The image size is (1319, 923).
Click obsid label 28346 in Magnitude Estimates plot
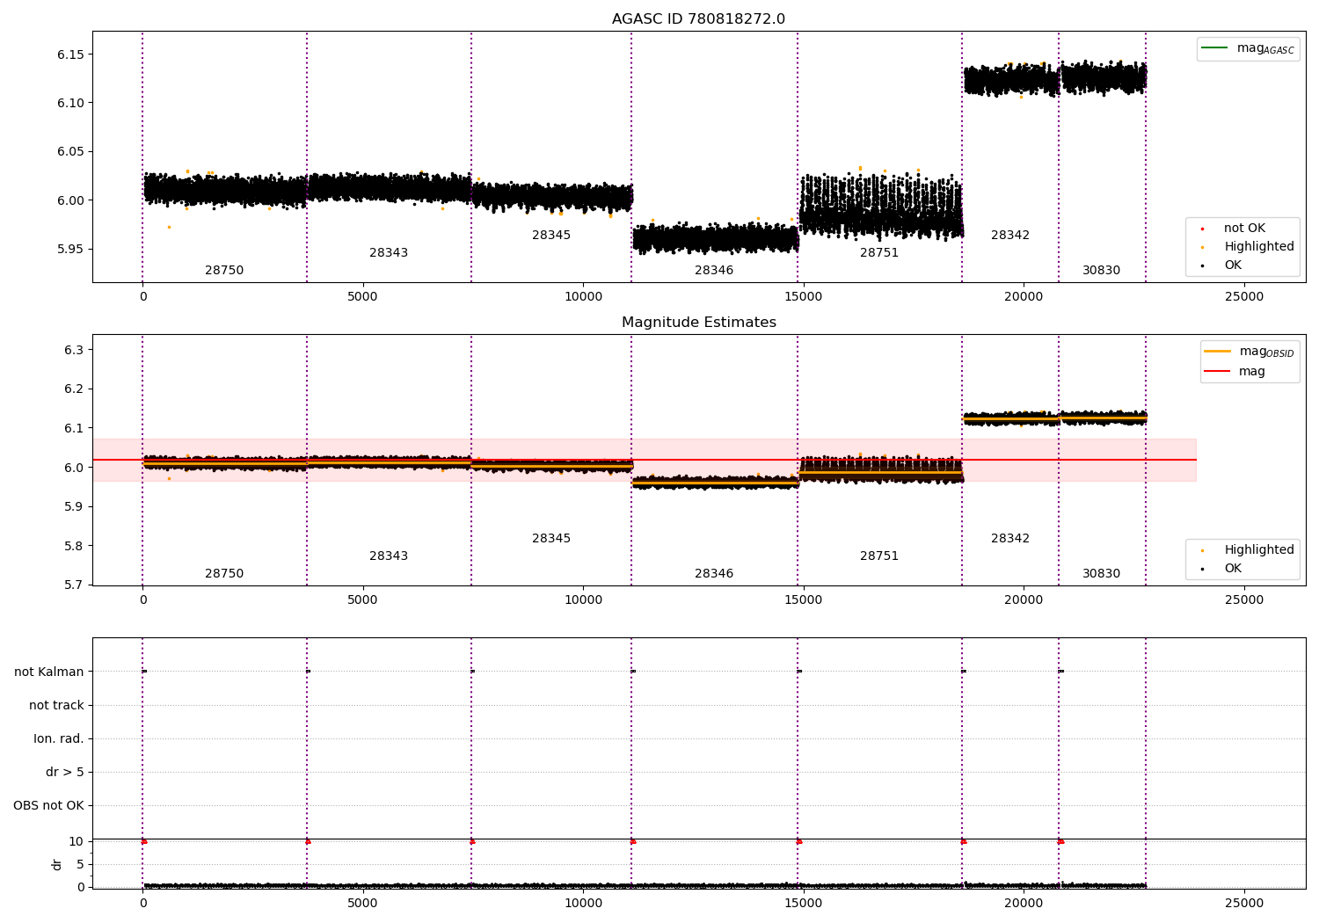point(714,574)
